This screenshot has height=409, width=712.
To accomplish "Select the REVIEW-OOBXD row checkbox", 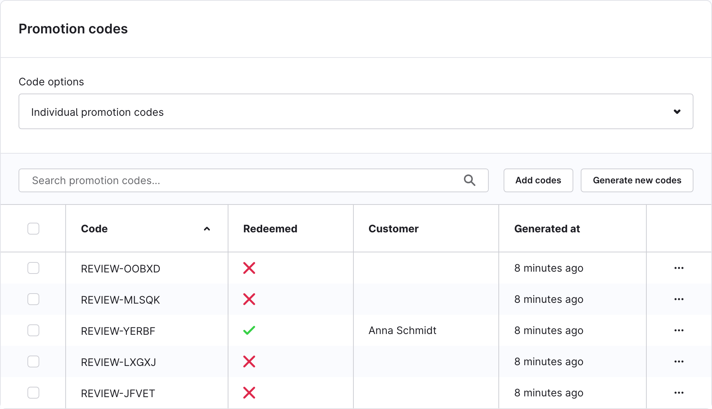I will click(x=33, y=268).
